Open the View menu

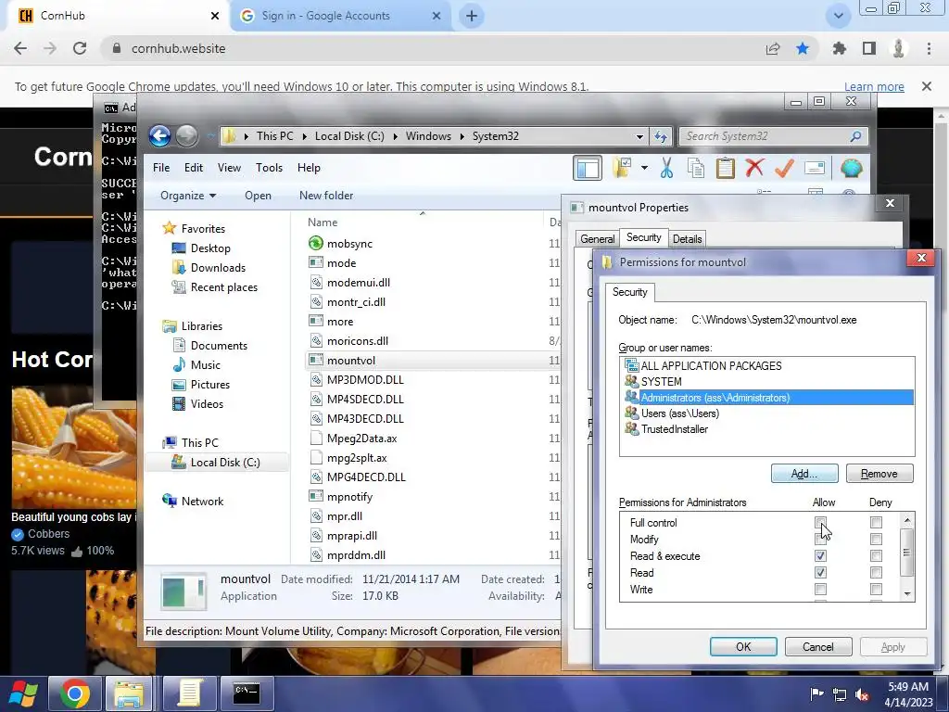[x=230, y=168]
